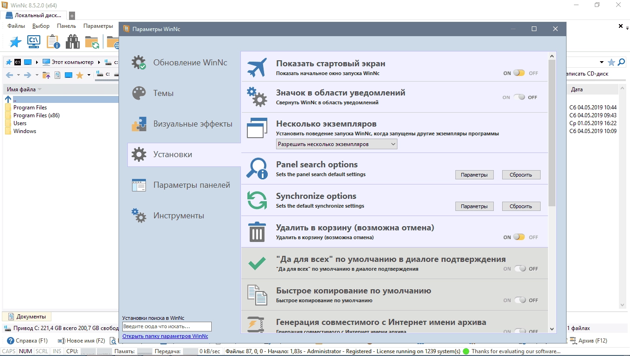This screenshot has width=630, height=356.
Task: Click the forward arrow in the file panel
Action: pos(28,75)
